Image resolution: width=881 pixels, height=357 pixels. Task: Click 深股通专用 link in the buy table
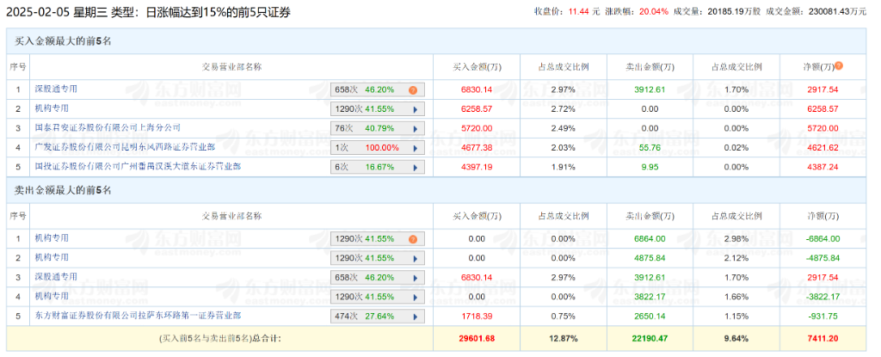[56, 89]
